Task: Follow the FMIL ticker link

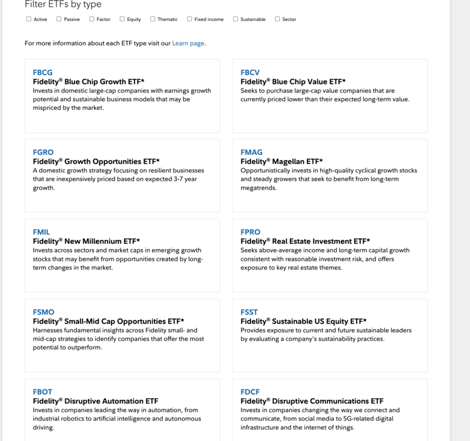Action: pos(41,232)
